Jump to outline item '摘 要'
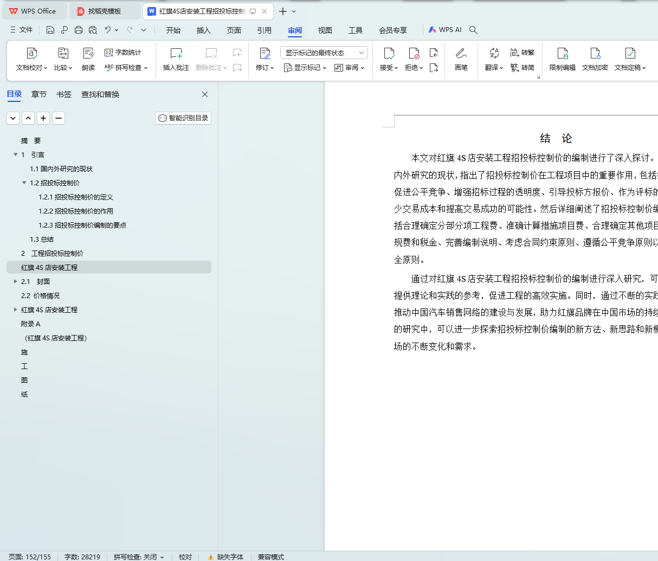Screen dimensions: 658x561 tap(31, 140)
